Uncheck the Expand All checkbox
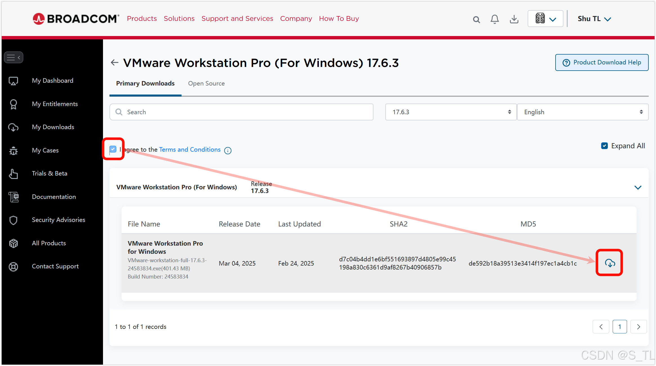Screen dimensions: 656x366 (x=604, y=146)
